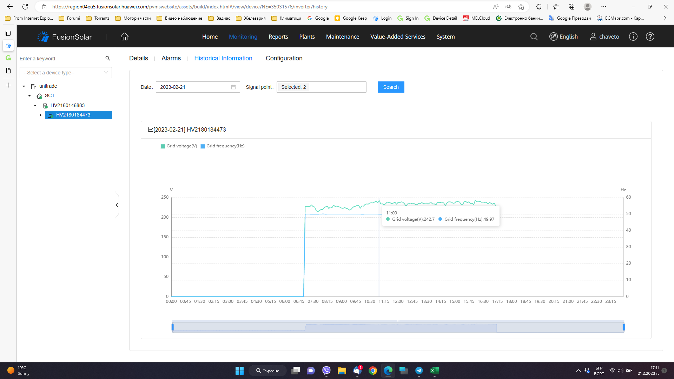Click the FusionSolar home icon
Image resolution: width=674 pixels, height=379 pixels.
pos(124,36)
